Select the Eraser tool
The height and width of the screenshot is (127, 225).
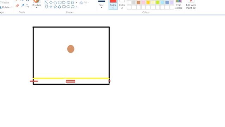pos(17,6)
